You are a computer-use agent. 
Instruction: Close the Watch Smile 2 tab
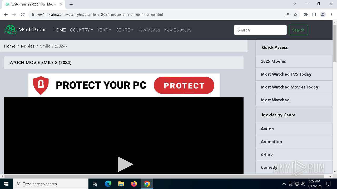click(x=61, y=4)
